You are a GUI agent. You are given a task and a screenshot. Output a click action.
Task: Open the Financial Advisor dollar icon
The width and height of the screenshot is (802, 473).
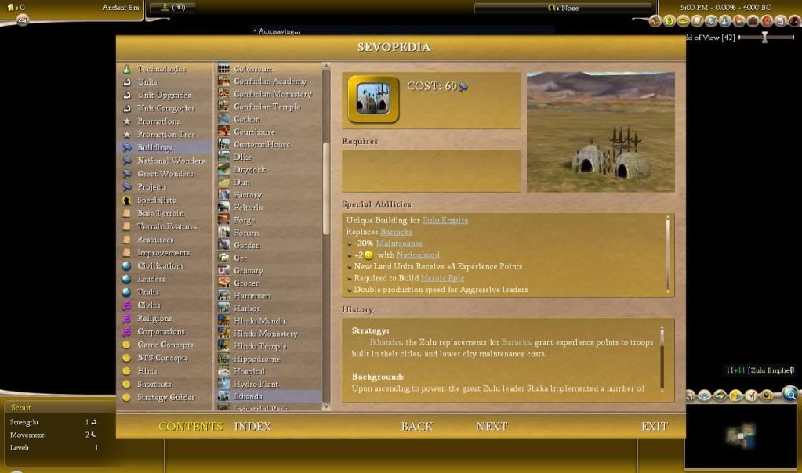(669, 21)
